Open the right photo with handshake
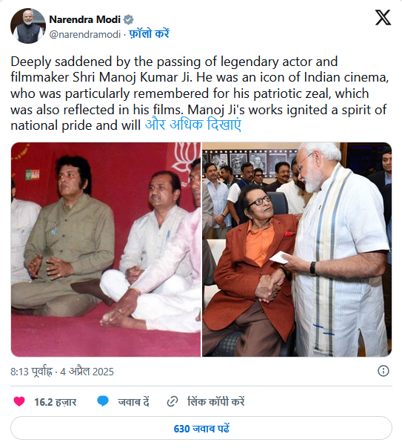The height and width of the screenshot is (448, 402). click(297, 249)
